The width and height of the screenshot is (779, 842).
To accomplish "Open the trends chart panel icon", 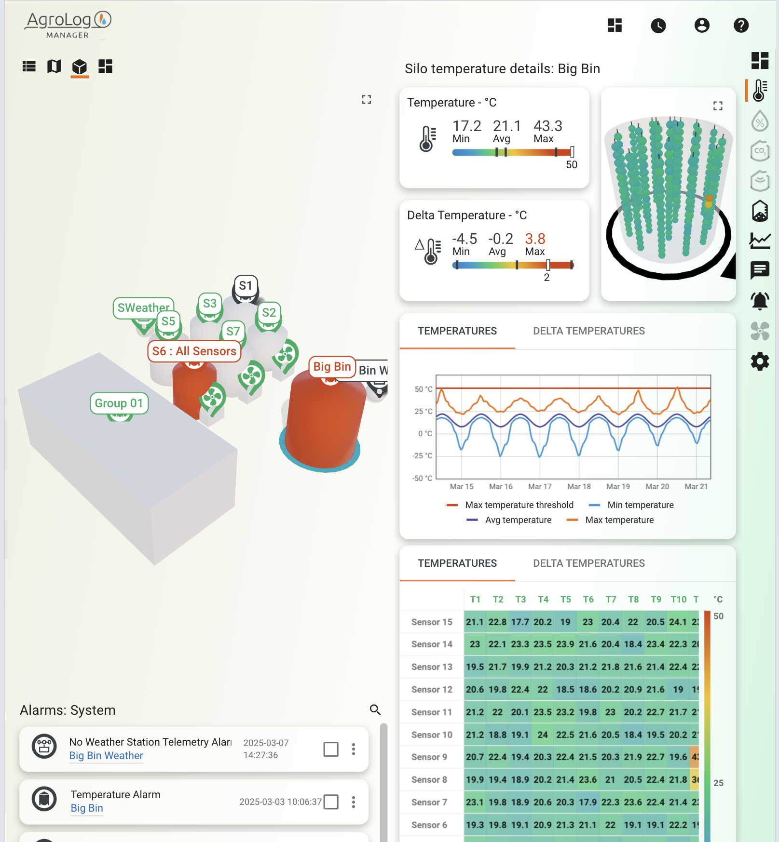I will [x=760, y=240].
